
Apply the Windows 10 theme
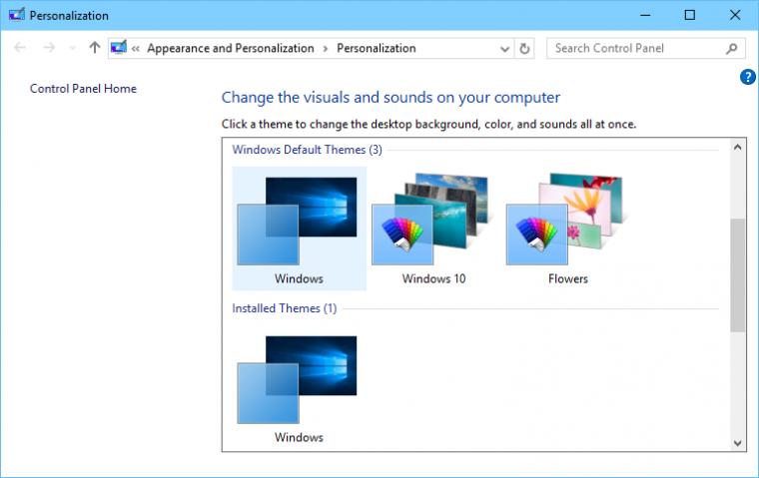point(433,229)
